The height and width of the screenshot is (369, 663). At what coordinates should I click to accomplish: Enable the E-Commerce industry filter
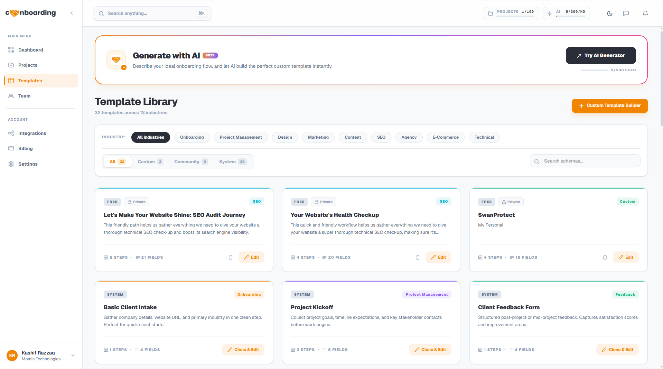tap(445, 137)
